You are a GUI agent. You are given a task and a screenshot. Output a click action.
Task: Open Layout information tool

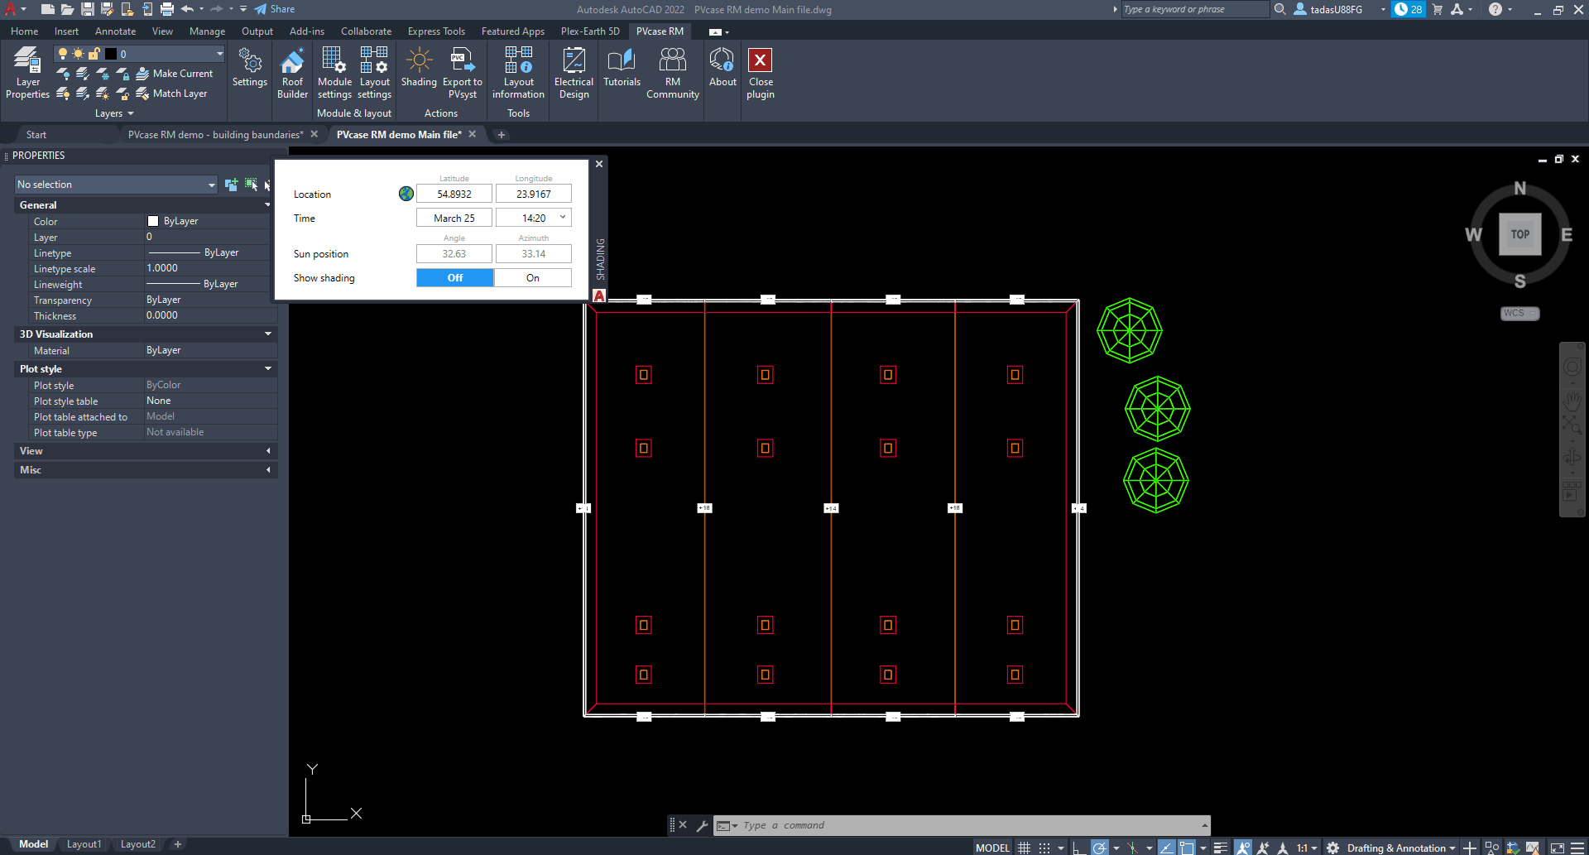click(x=518, y=73)
